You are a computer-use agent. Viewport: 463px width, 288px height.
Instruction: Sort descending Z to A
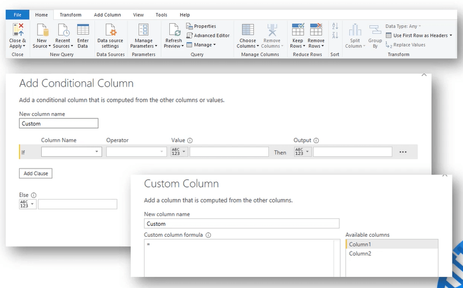(x=335, y=35)
